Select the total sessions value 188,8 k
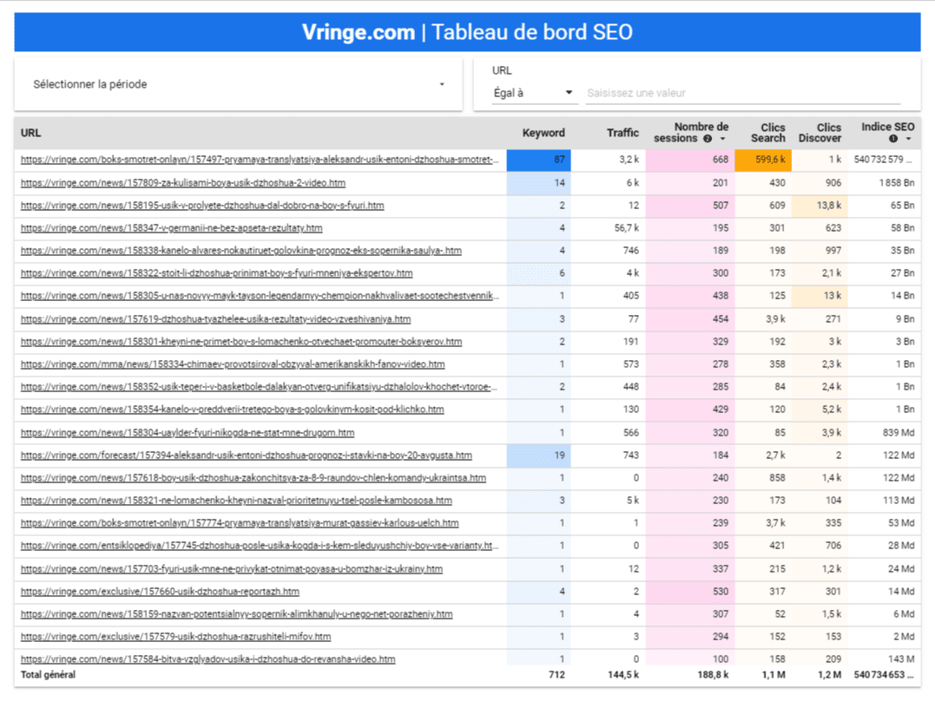 pos(713,675)
